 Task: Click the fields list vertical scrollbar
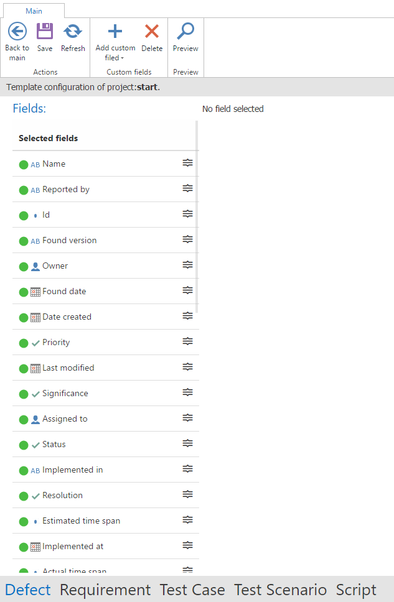(x=197, y=218)
